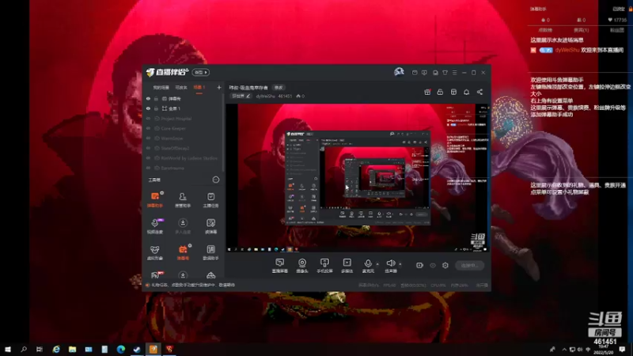Open the bear-face virtual avatar tool
The height and width of the screenshot is (356, 633).
click(x=155, y=252)
